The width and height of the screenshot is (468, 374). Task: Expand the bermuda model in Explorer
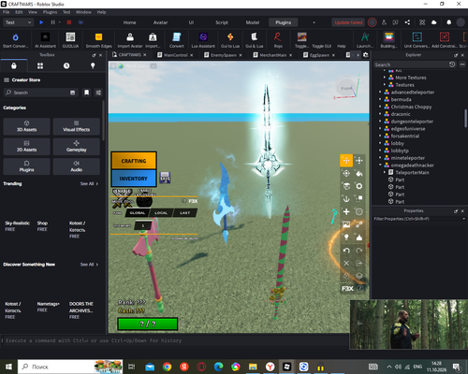[380, 99]
